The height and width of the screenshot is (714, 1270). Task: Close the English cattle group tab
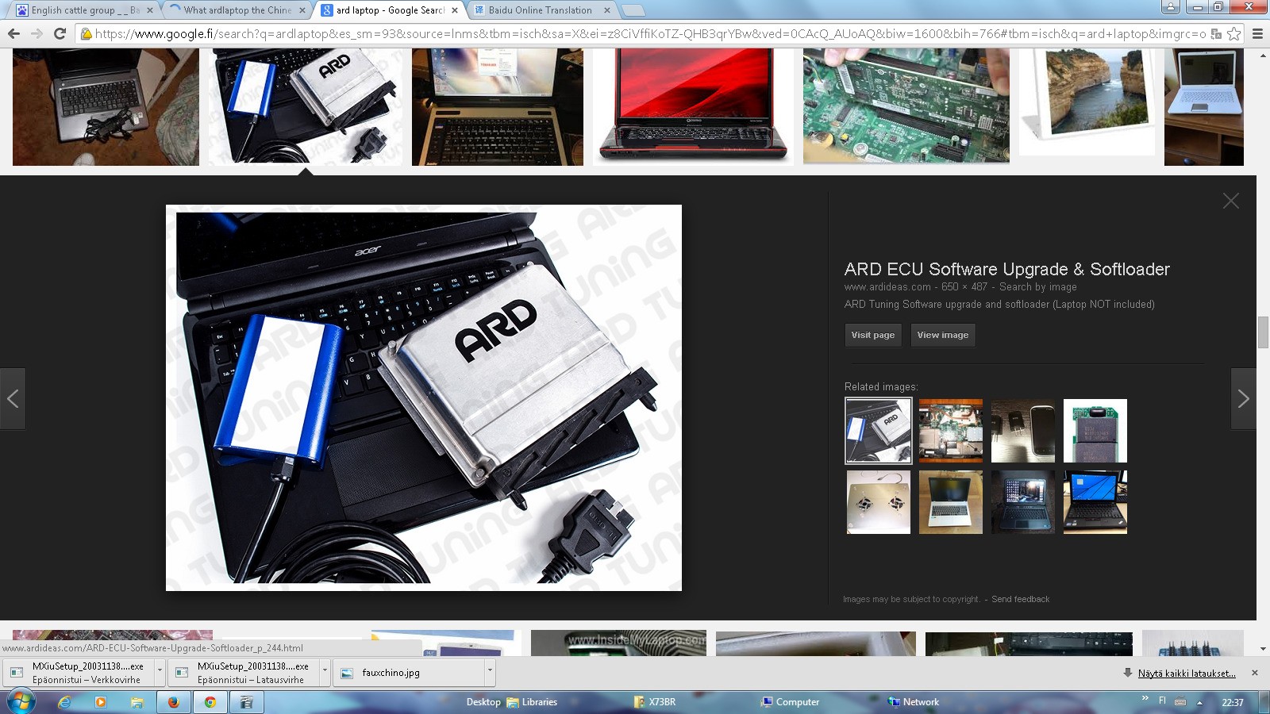point(150,10)
